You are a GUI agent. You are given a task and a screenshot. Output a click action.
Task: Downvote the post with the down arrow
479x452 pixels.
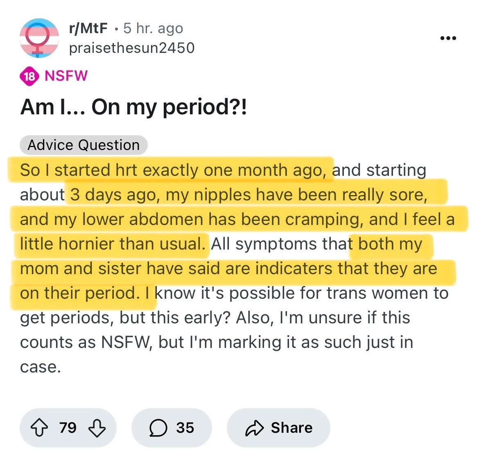pyautogui.click(x=97, y=428)
